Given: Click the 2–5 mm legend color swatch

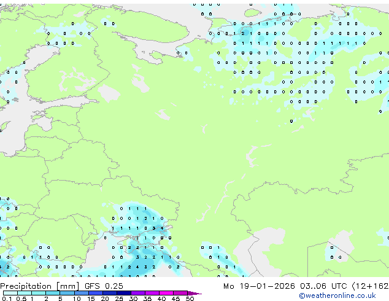Looking at the screenshot, I should pos(53,293).
